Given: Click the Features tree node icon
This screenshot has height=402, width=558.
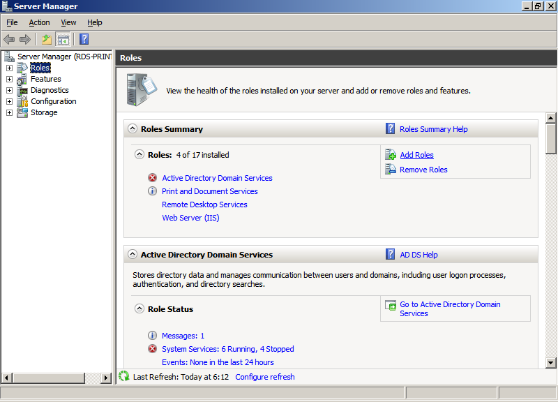Looking at the screenshot, I should pos(22,79).
